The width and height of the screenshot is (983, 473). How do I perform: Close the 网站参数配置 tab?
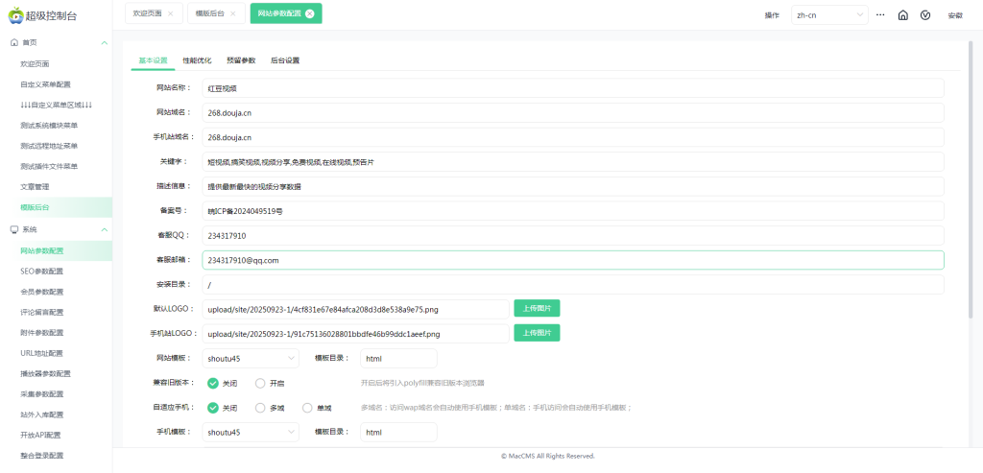click(309, 13)
